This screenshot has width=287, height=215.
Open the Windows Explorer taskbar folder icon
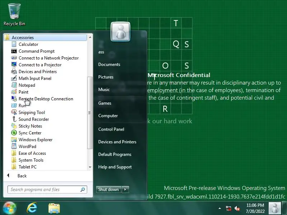click(54, 208)
